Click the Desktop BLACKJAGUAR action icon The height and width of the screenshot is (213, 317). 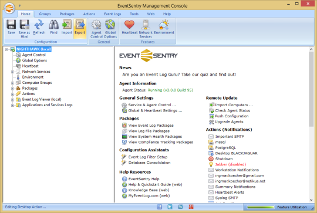211,153
